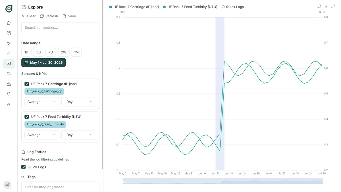The height and width of the screenshot is (192, 341).
Task: Click the May 1 x-axis label
Action: tap(122, 174)
